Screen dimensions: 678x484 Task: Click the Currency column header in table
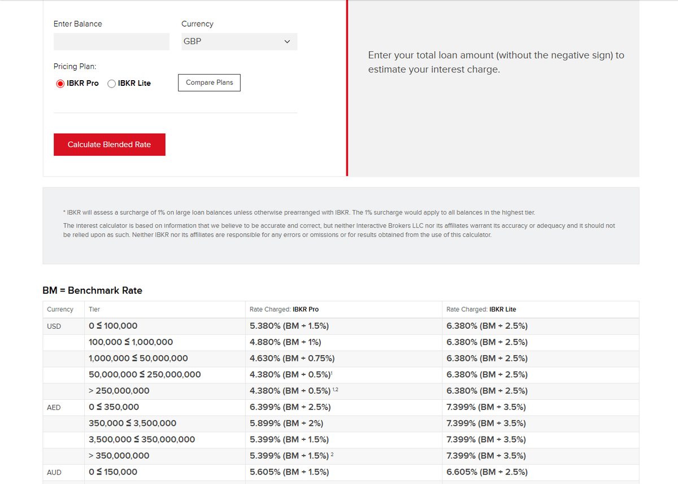[60, 309]
